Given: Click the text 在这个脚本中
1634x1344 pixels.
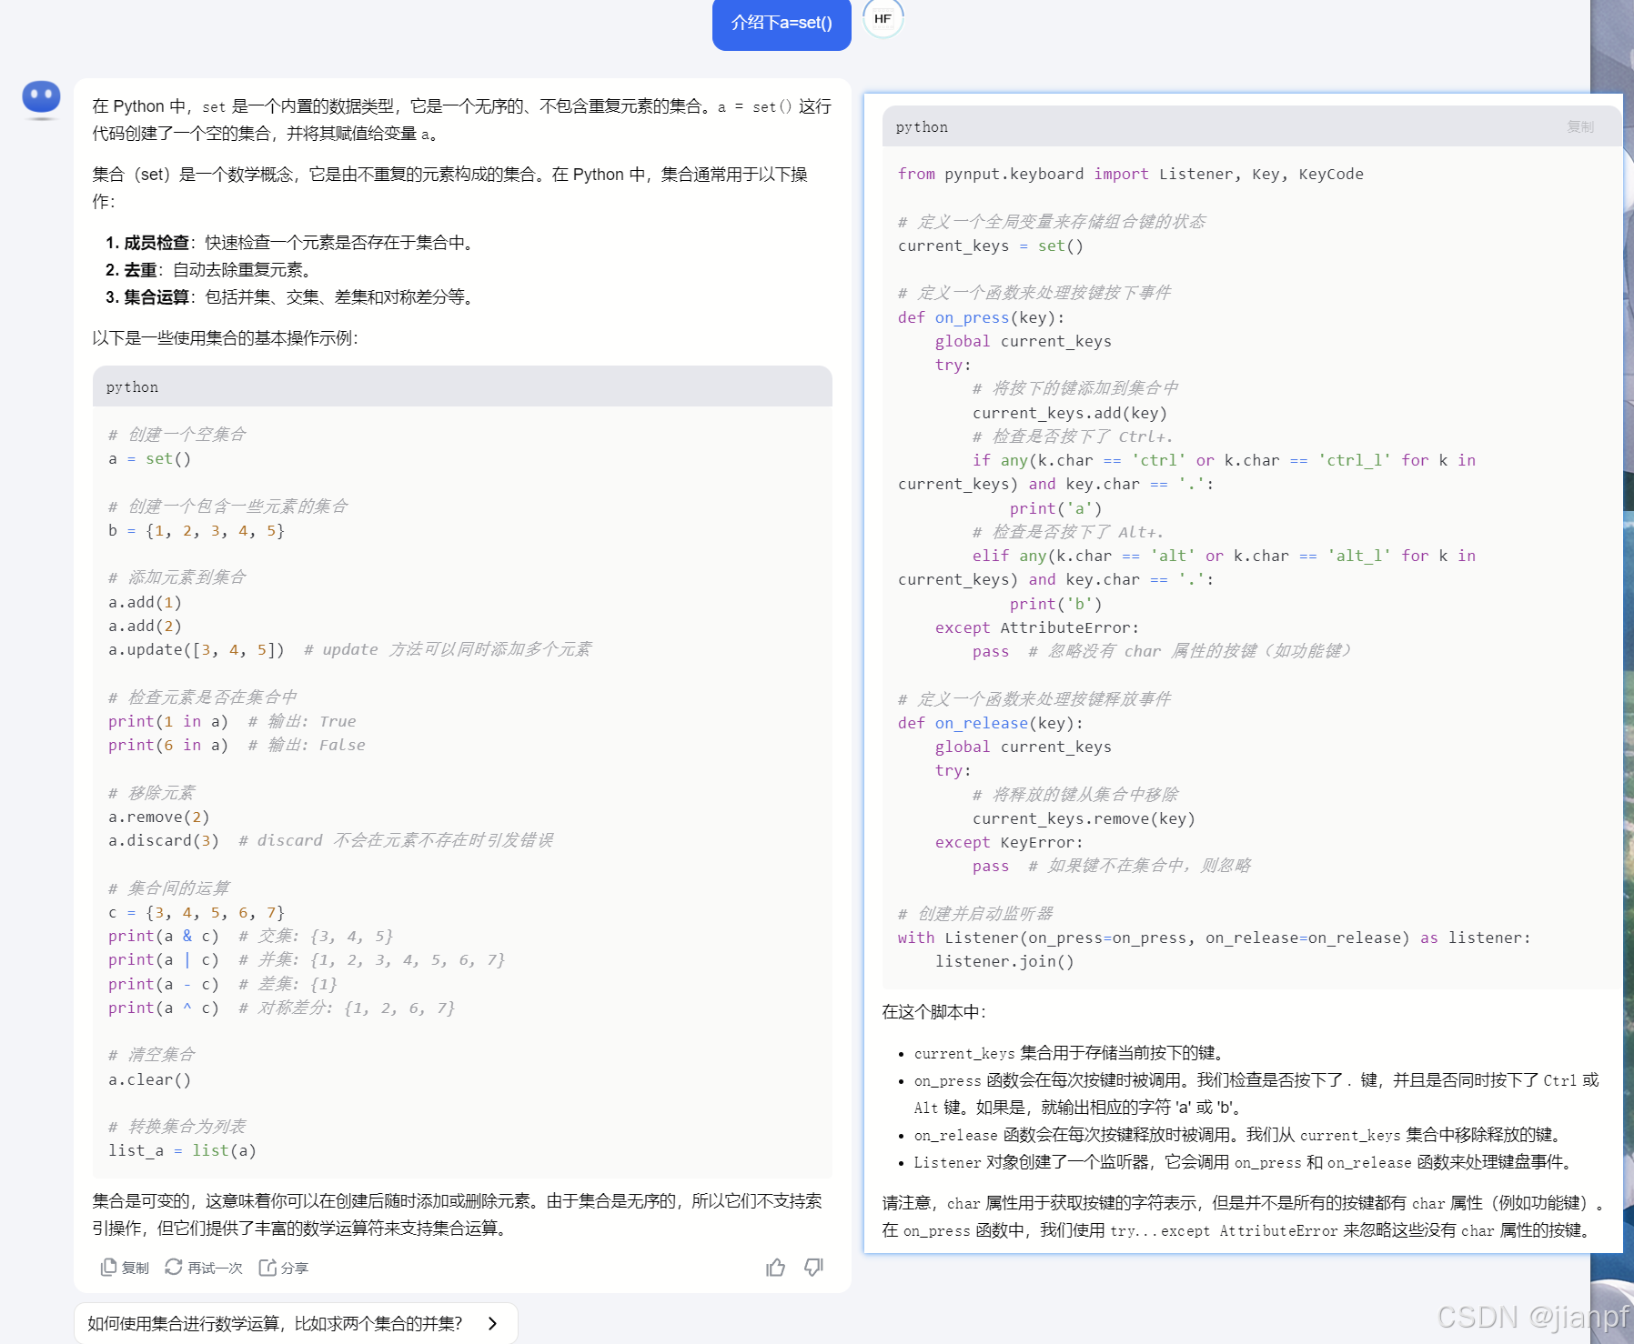Looking at the screenshot, I should coord(934,1012).
